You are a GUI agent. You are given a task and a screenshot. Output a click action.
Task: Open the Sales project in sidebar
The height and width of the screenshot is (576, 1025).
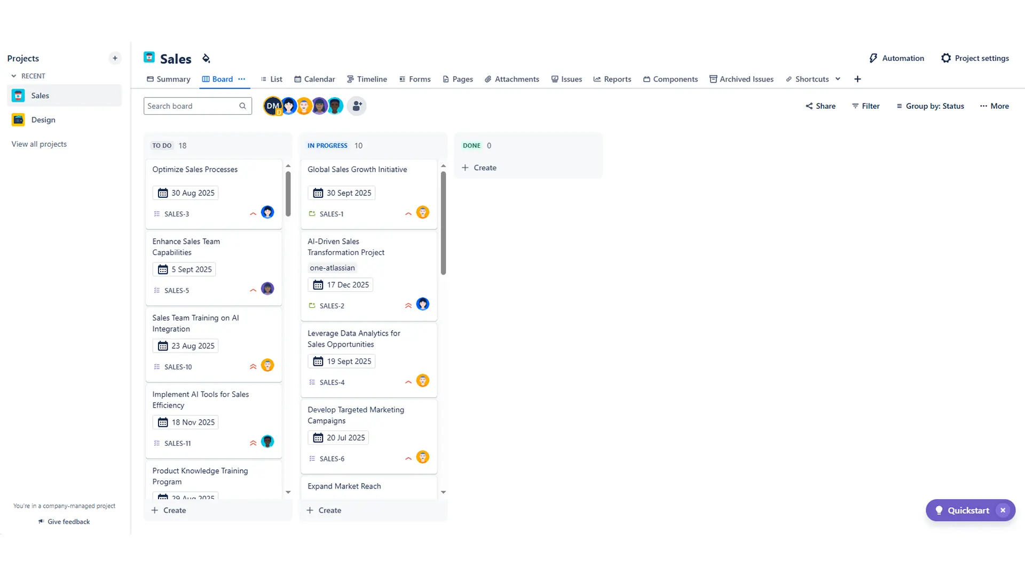pos(64,95)
